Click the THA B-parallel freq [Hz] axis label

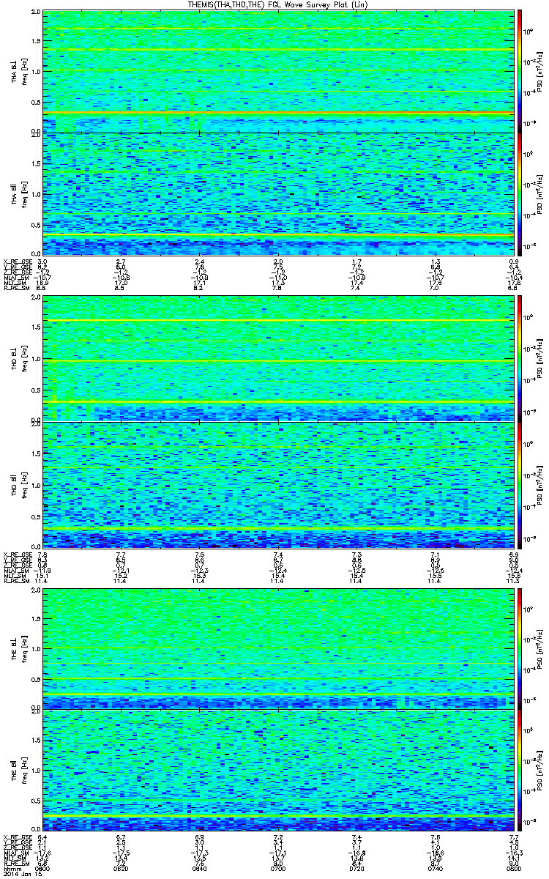[x=24, y=194]
